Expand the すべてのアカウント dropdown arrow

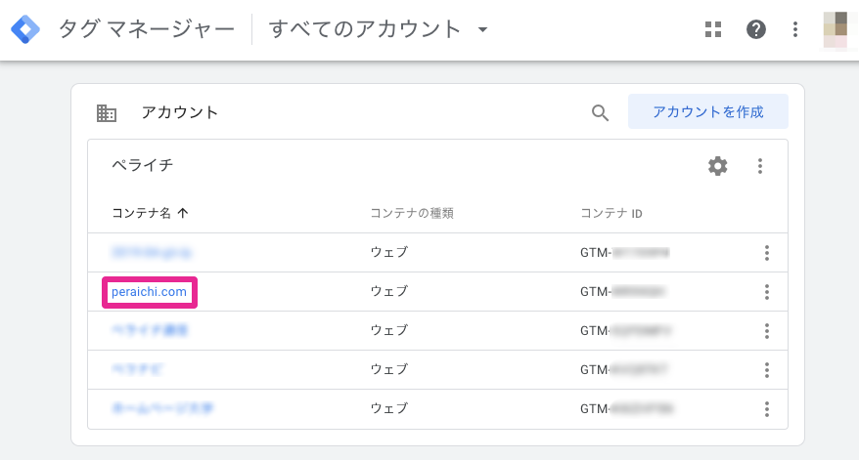482,29
